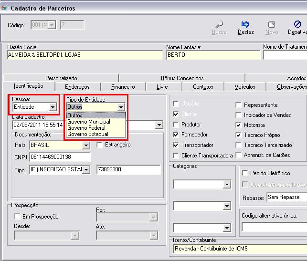
Task: Expand the first Categorias dropdown
Action: (227, 185)
